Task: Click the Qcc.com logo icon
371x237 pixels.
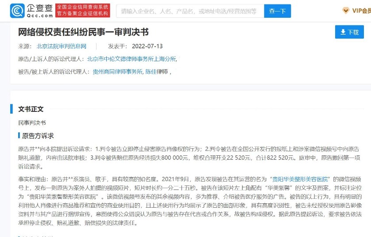Action: 17,11
